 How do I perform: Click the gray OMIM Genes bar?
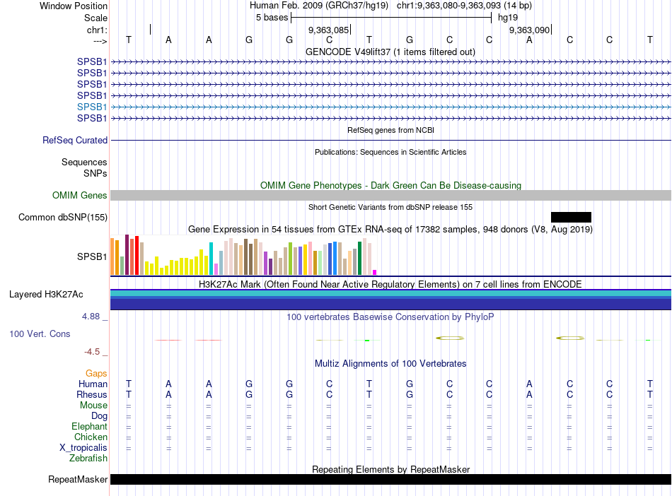click(390, 196)
